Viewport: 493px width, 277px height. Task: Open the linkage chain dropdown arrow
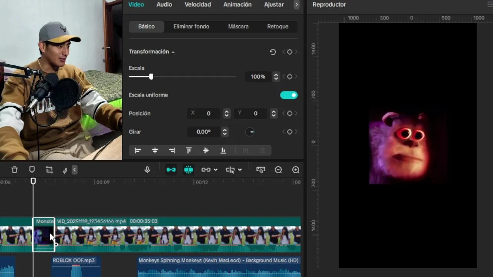click(216, 170)
